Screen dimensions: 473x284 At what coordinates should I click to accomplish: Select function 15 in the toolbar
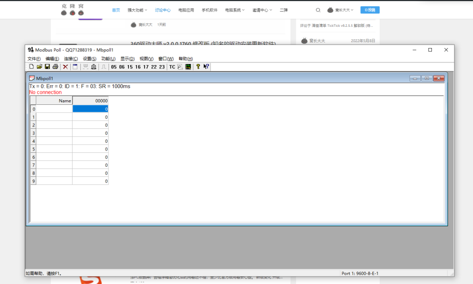click(130, 67)
